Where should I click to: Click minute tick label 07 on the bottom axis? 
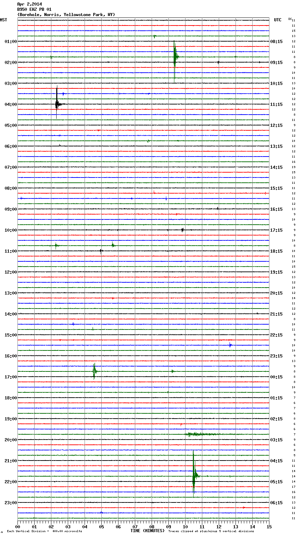pyautogui.click(x=135, y=527)
